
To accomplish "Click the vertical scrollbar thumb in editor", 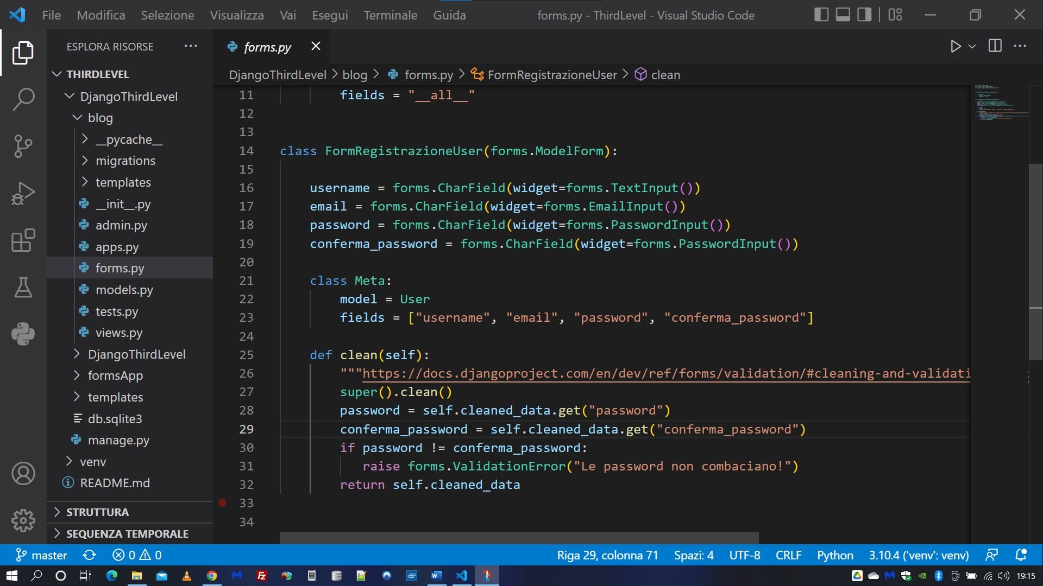I will coord(1035,260).
